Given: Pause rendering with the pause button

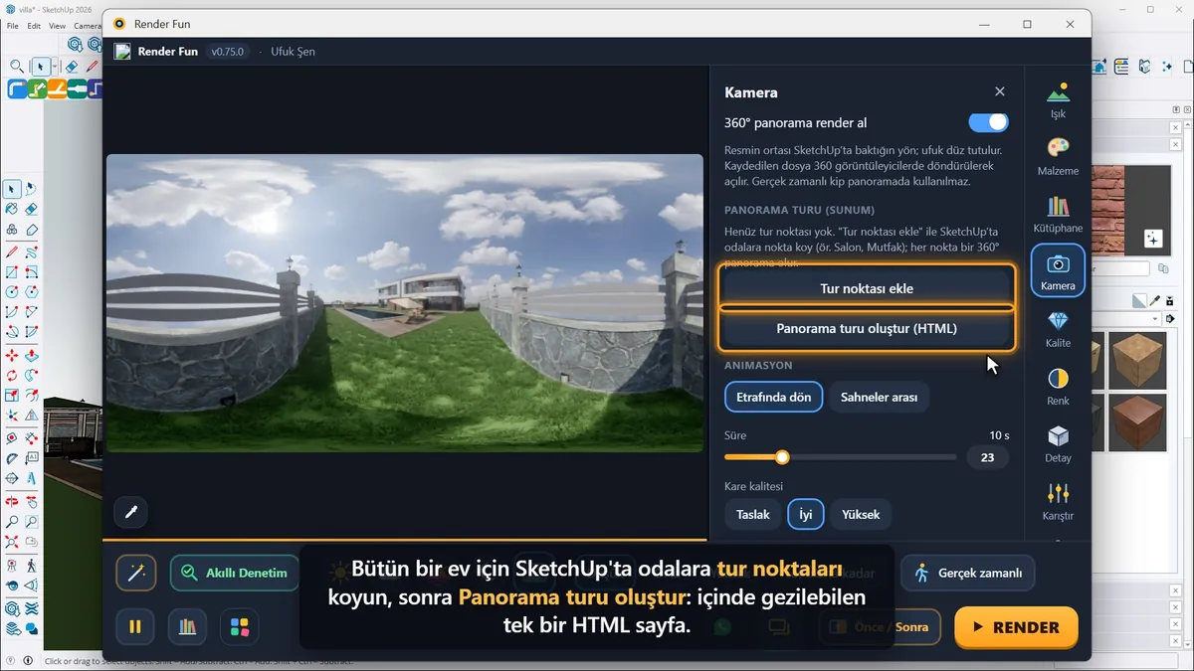Looking at the screenshot, I should click(135, 626).
